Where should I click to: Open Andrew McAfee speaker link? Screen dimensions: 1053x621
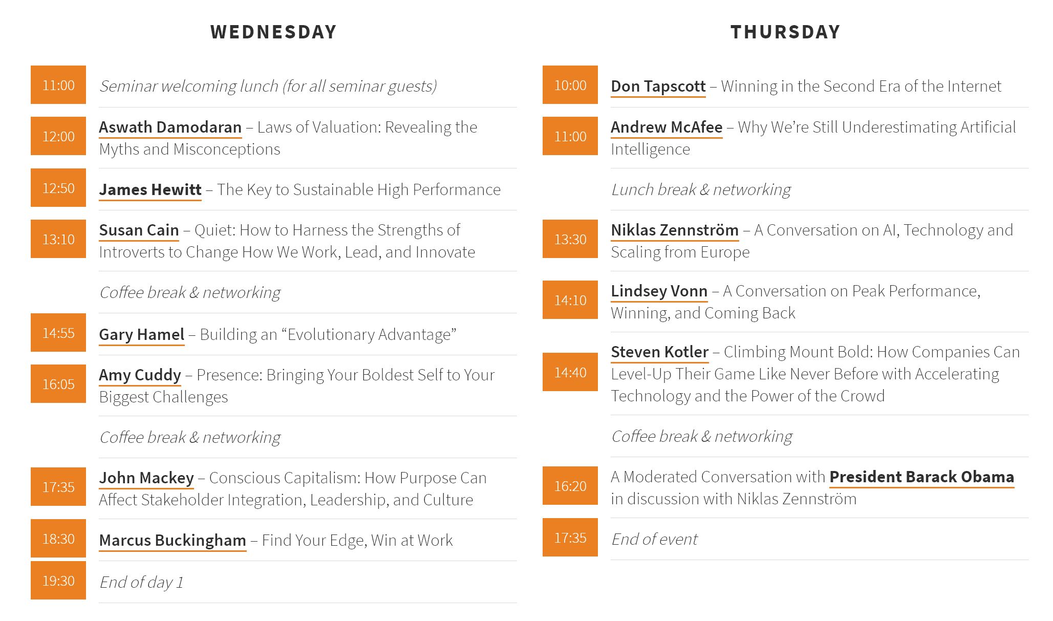pos(667,127)
